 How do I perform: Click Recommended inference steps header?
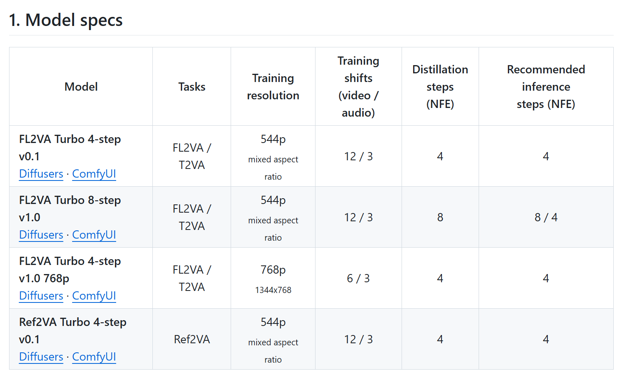tap(546, 87)
